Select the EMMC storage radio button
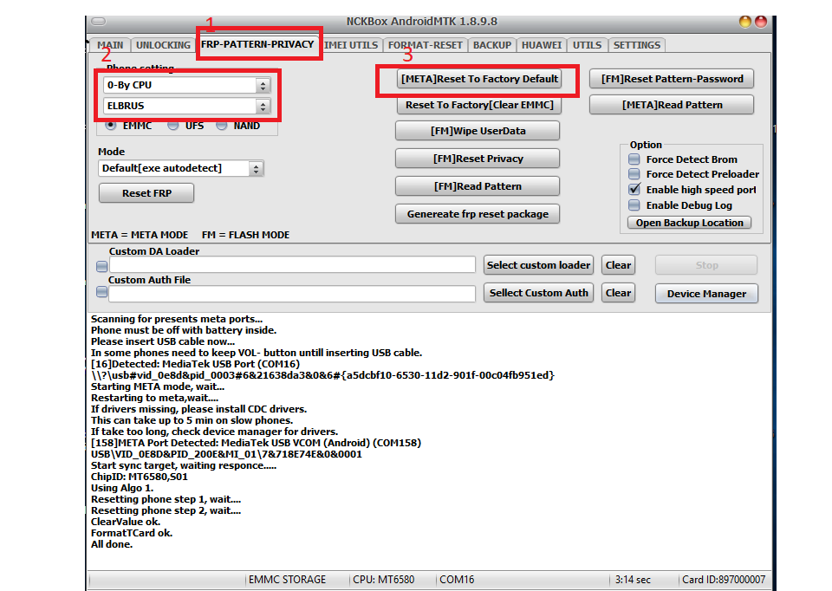The width and height of the screenshot is (832, 591). (x=111, y=126)
